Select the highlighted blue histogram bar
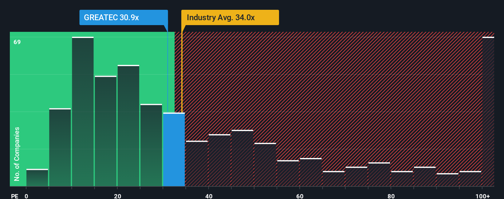 (x=174, y=149)
